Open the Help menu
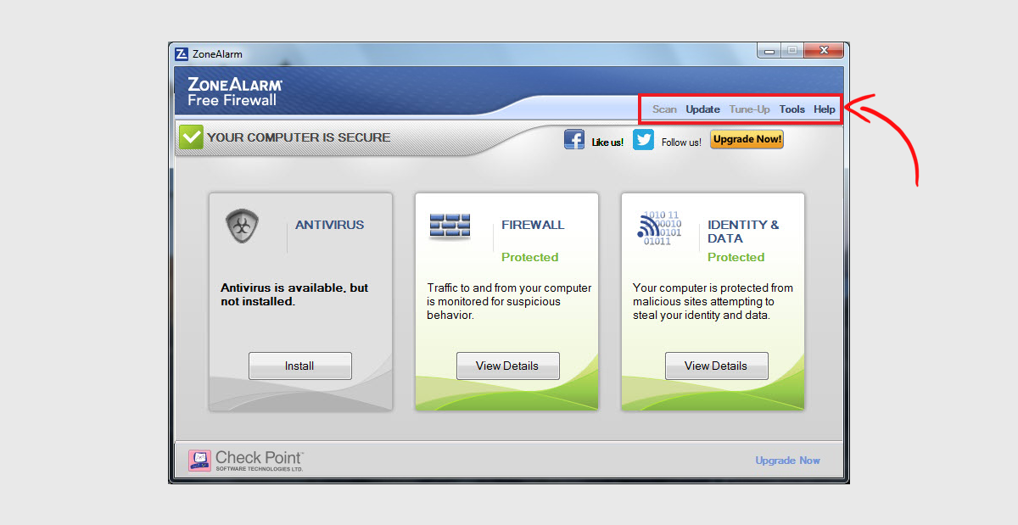The width and height of the screenshot is (1018, 525). (x=825, y=109)
